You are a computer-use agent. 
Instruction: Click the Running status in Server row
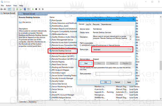pos(110,92)
